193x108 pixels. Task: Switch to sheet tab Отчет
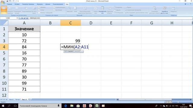[17, 100]
